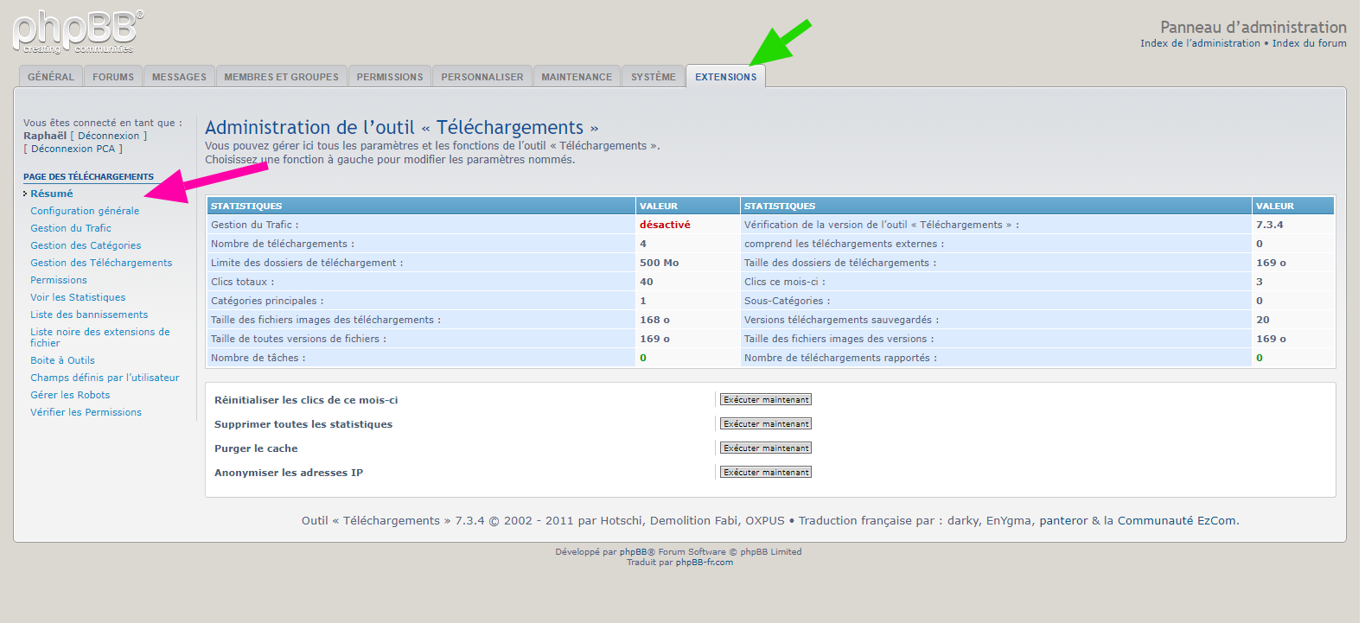
Task: Open Liste des bannissements
Action: point(89,315)
